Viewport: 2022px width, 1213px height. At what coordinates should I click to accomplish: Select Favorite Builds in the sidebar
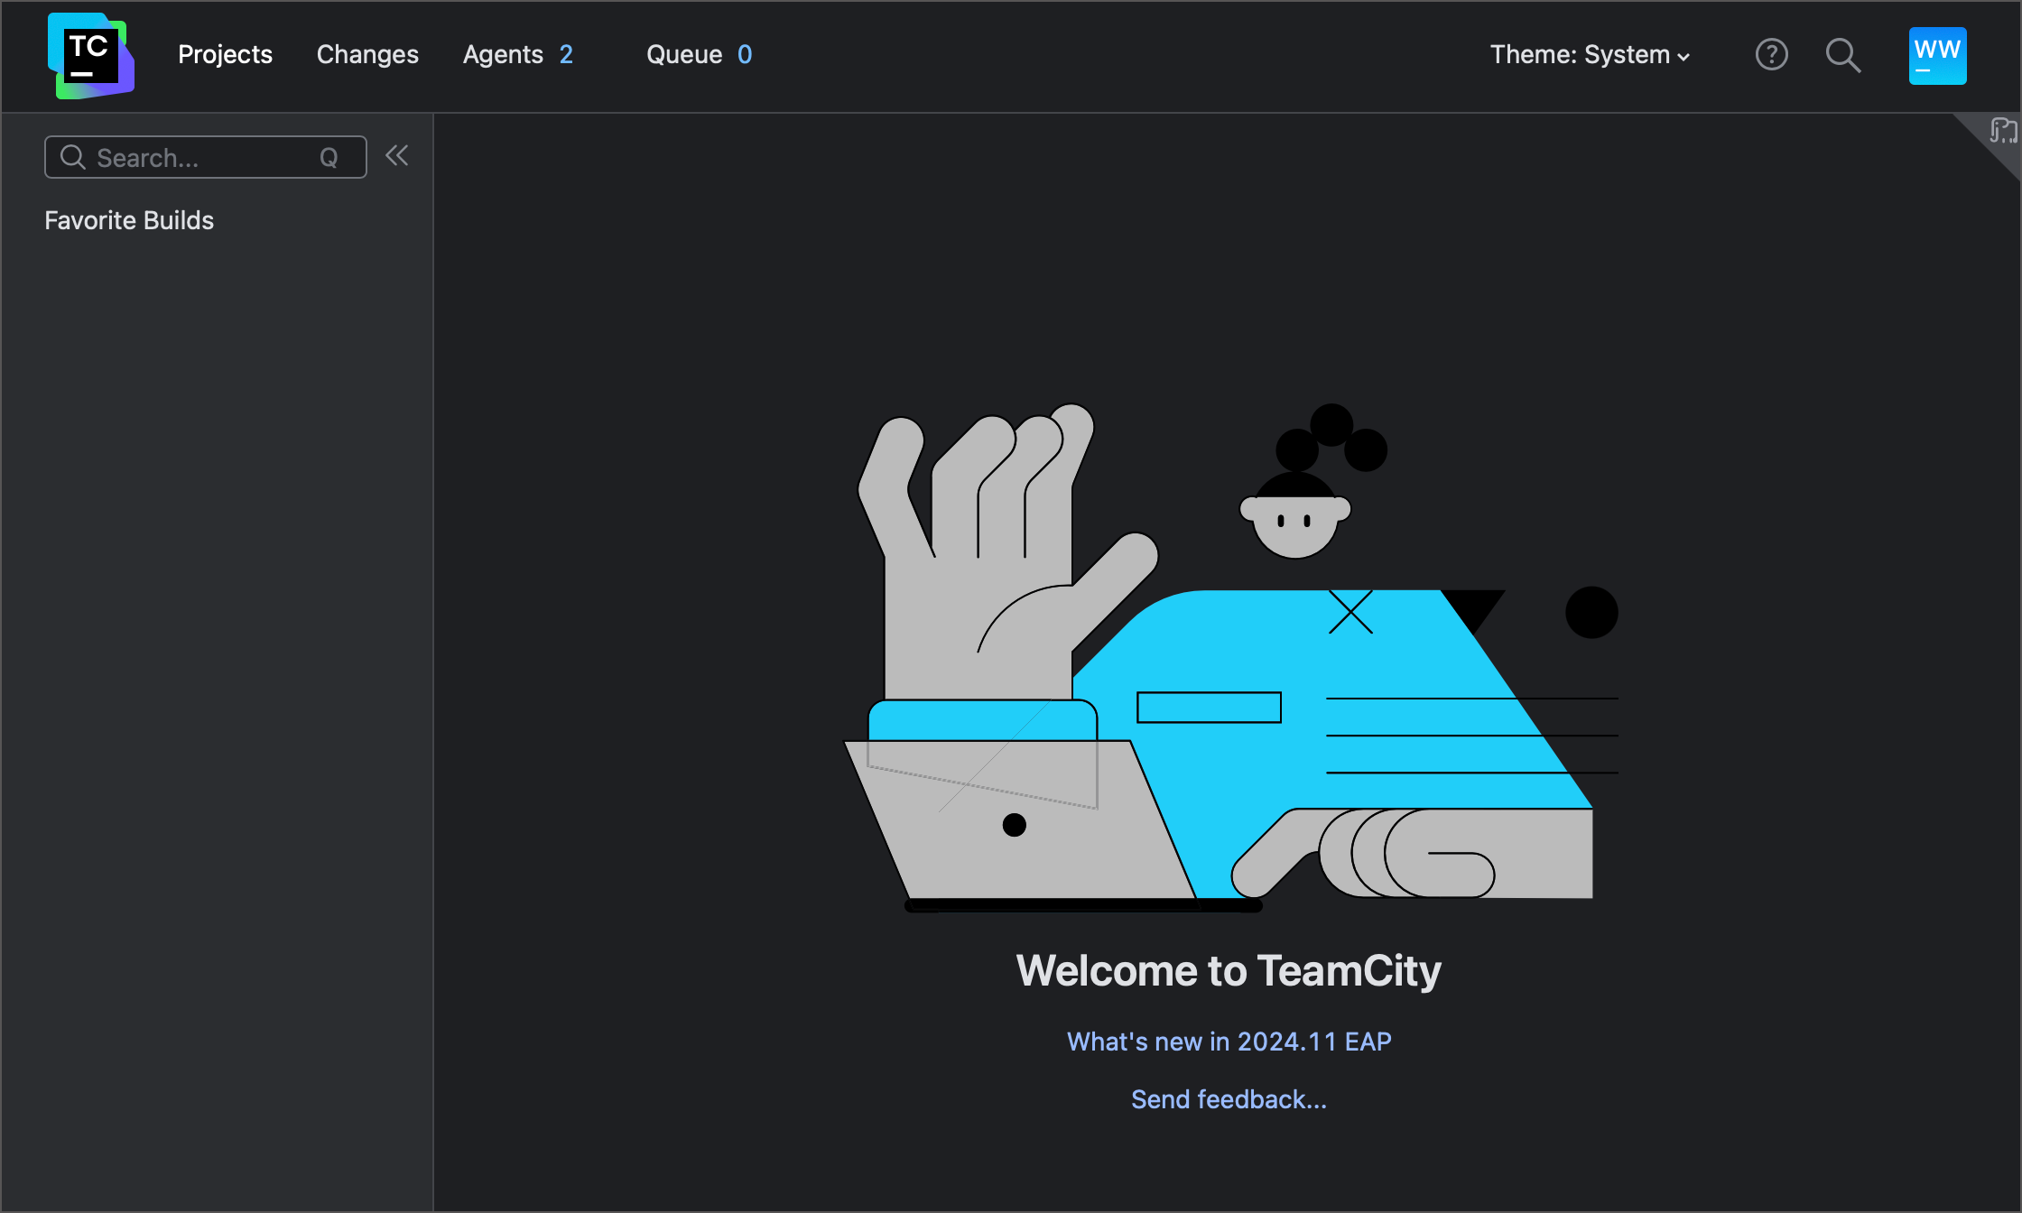click(x=129, y=219)
